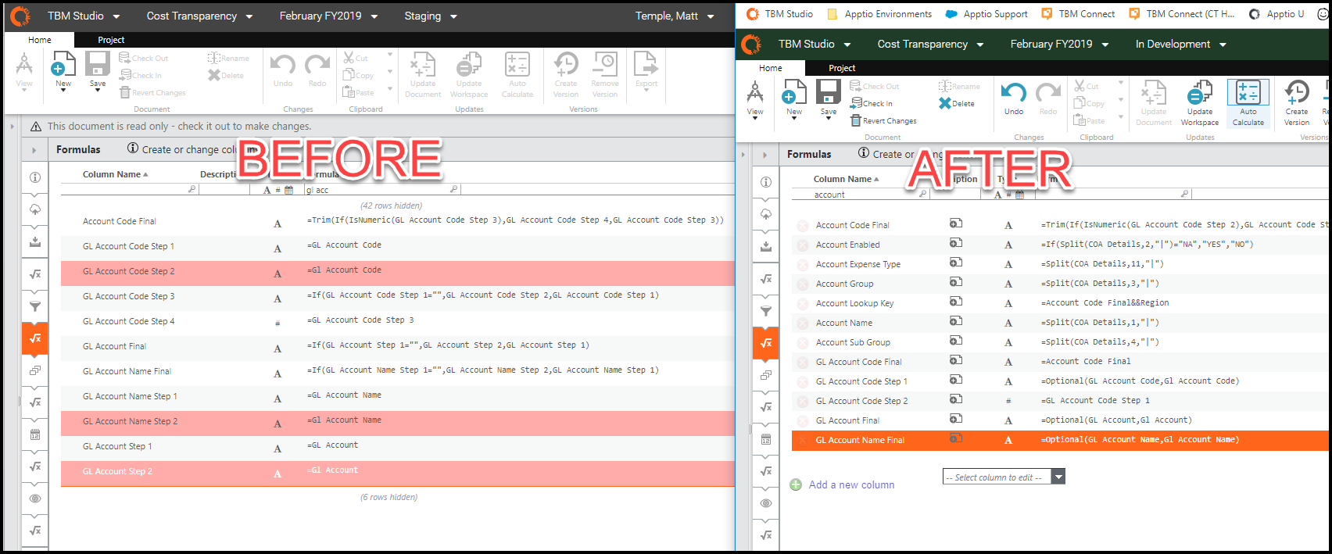Click Create Version icon in AFTER window
Viewport: 1332px width, 554px height.
[1297, 92]
